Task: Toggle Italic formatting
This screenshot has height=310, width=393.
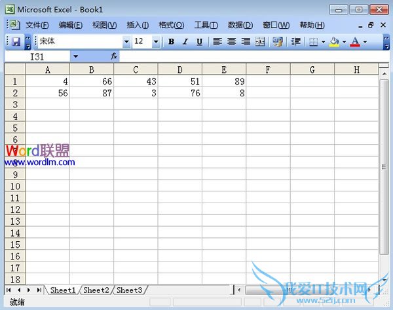Action: (185, 42)
